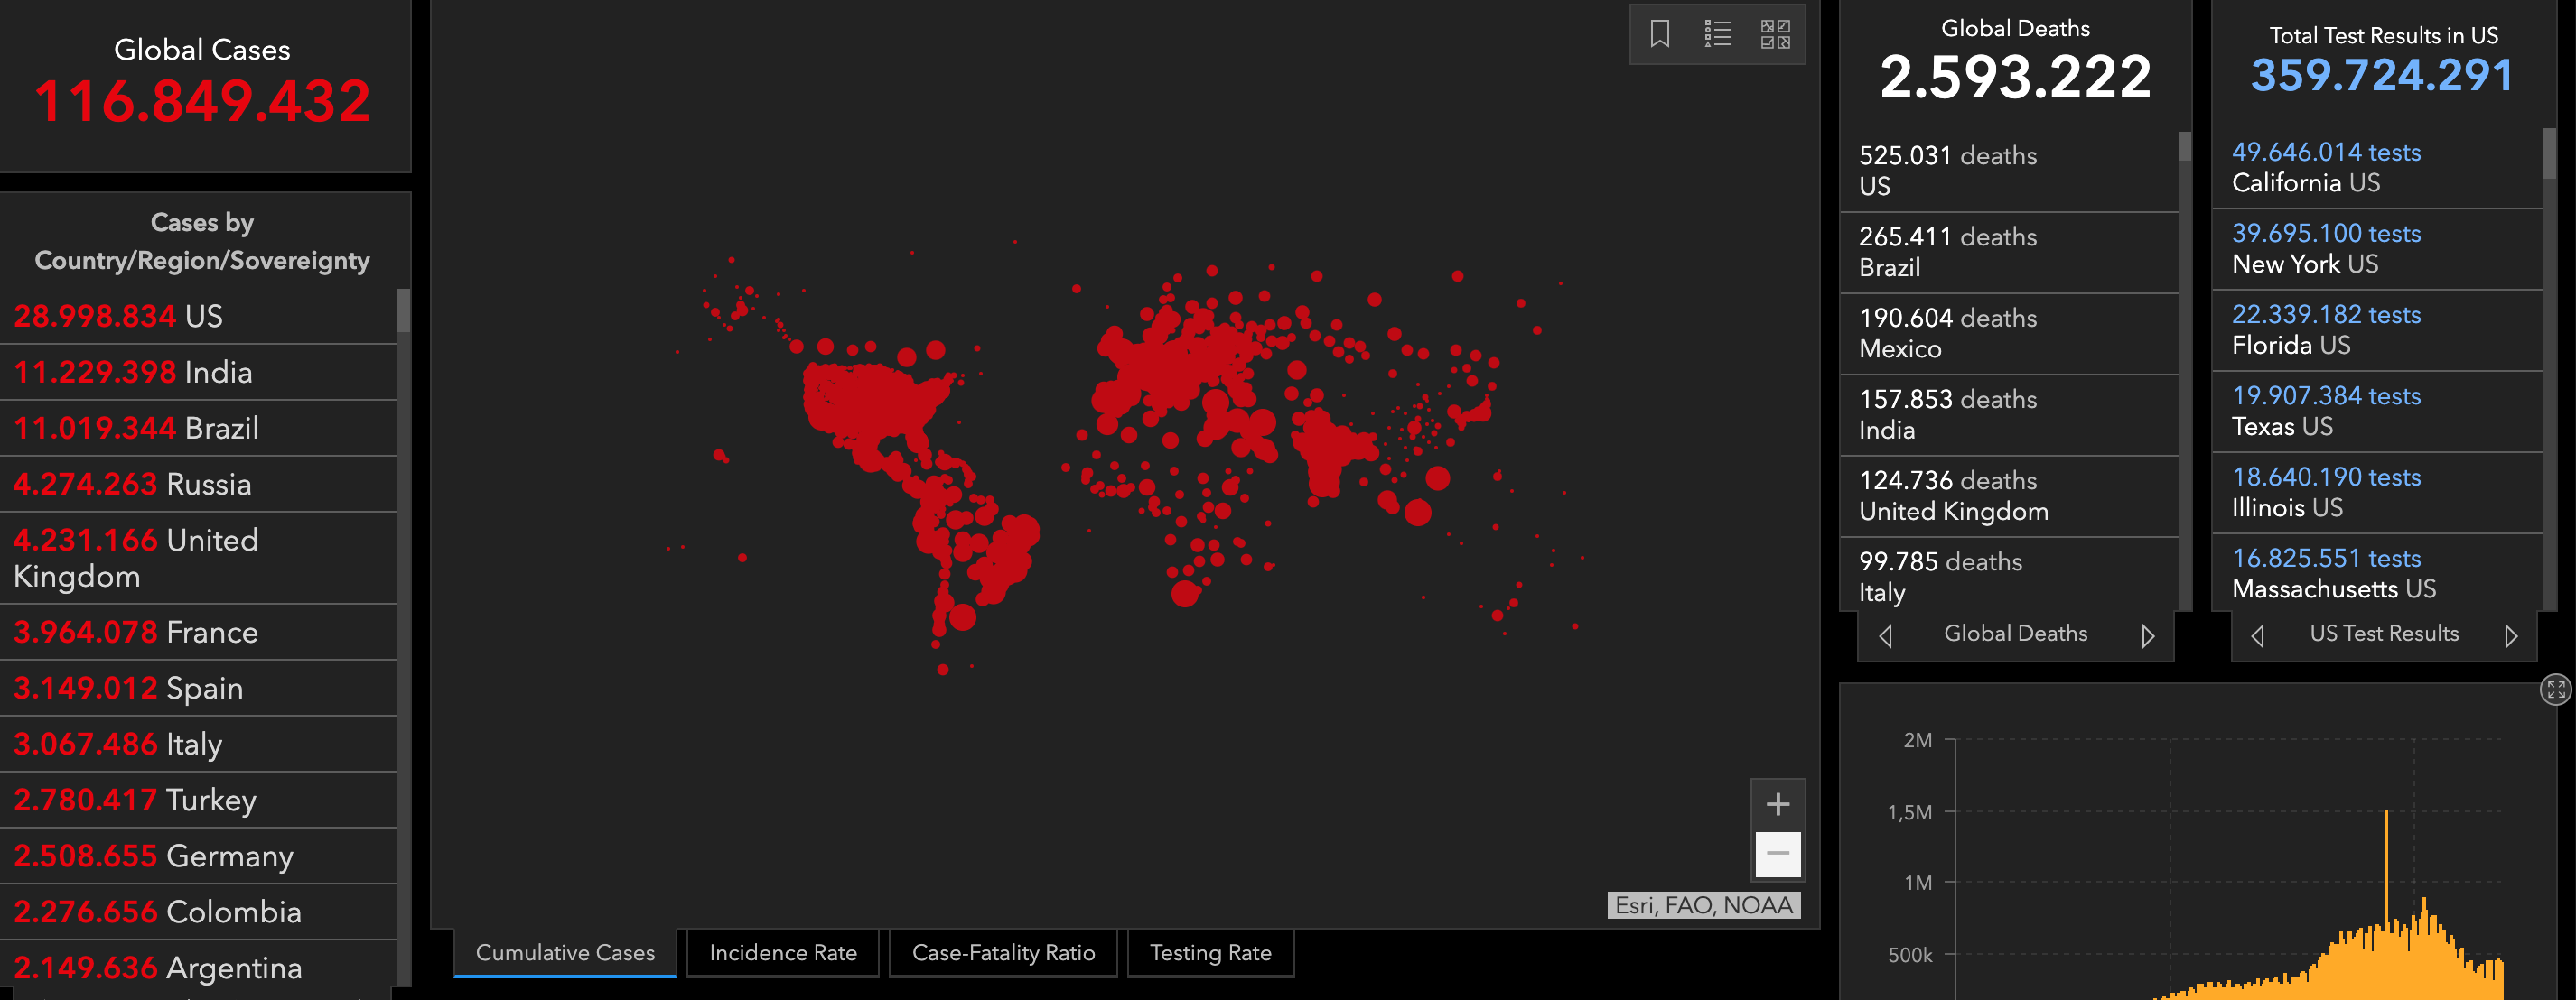Select the Cumulative Cases tab
Viewport: 2576px width, 1000px height.
click(565, 953)
